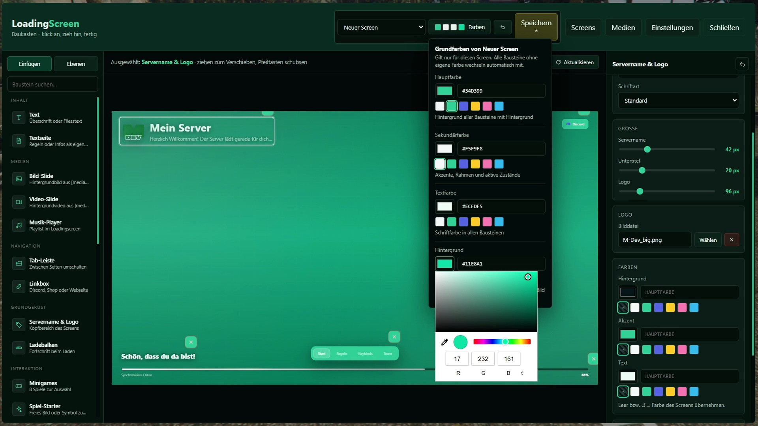Adjust the Untertitel size slider
Viewport: 758px width, 426px height.
pos(667,170)
